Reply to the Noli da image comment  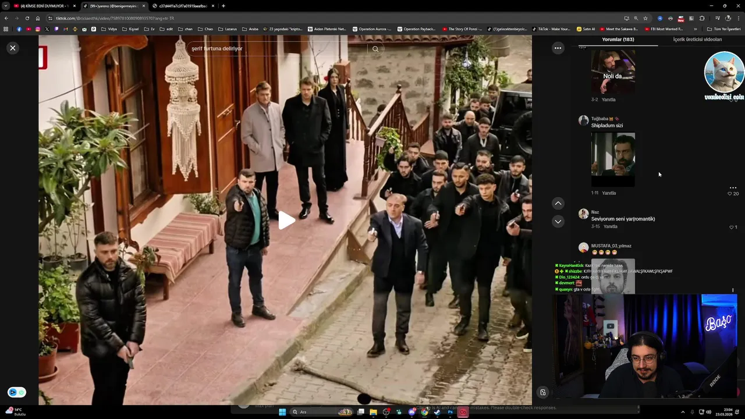(609, 100)
